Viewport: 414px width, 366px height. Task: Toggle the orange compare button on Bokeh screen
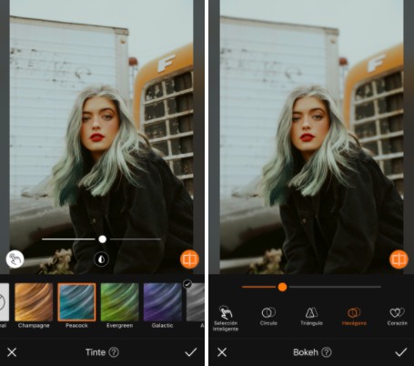pyautogui.click(x=399, y=259)
